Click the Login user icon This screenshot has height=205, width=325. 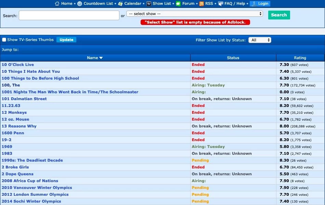click(x=254, y=4)
